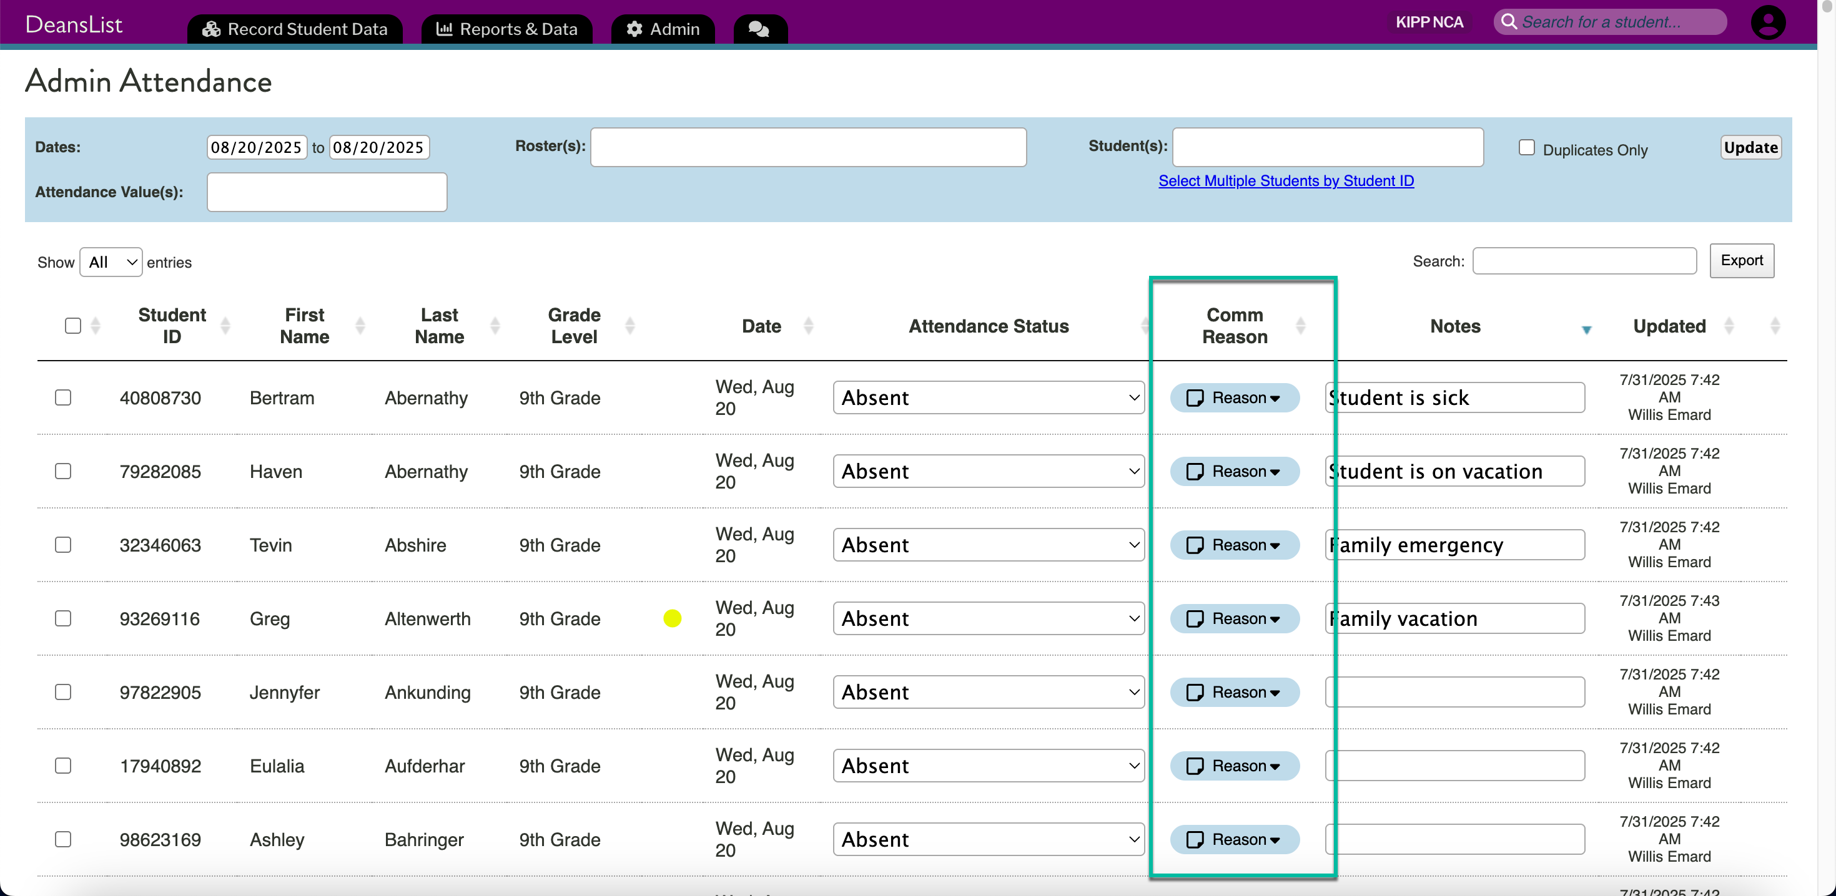Sort by Comm Reason arrows
This screenshot has width=1836, height=896.
[1300, 326]
